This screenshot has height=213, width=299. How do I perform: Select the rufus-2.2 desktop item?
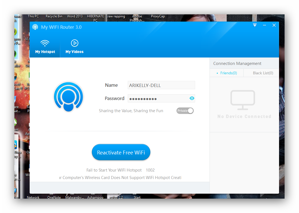click(x=116, y=197)
